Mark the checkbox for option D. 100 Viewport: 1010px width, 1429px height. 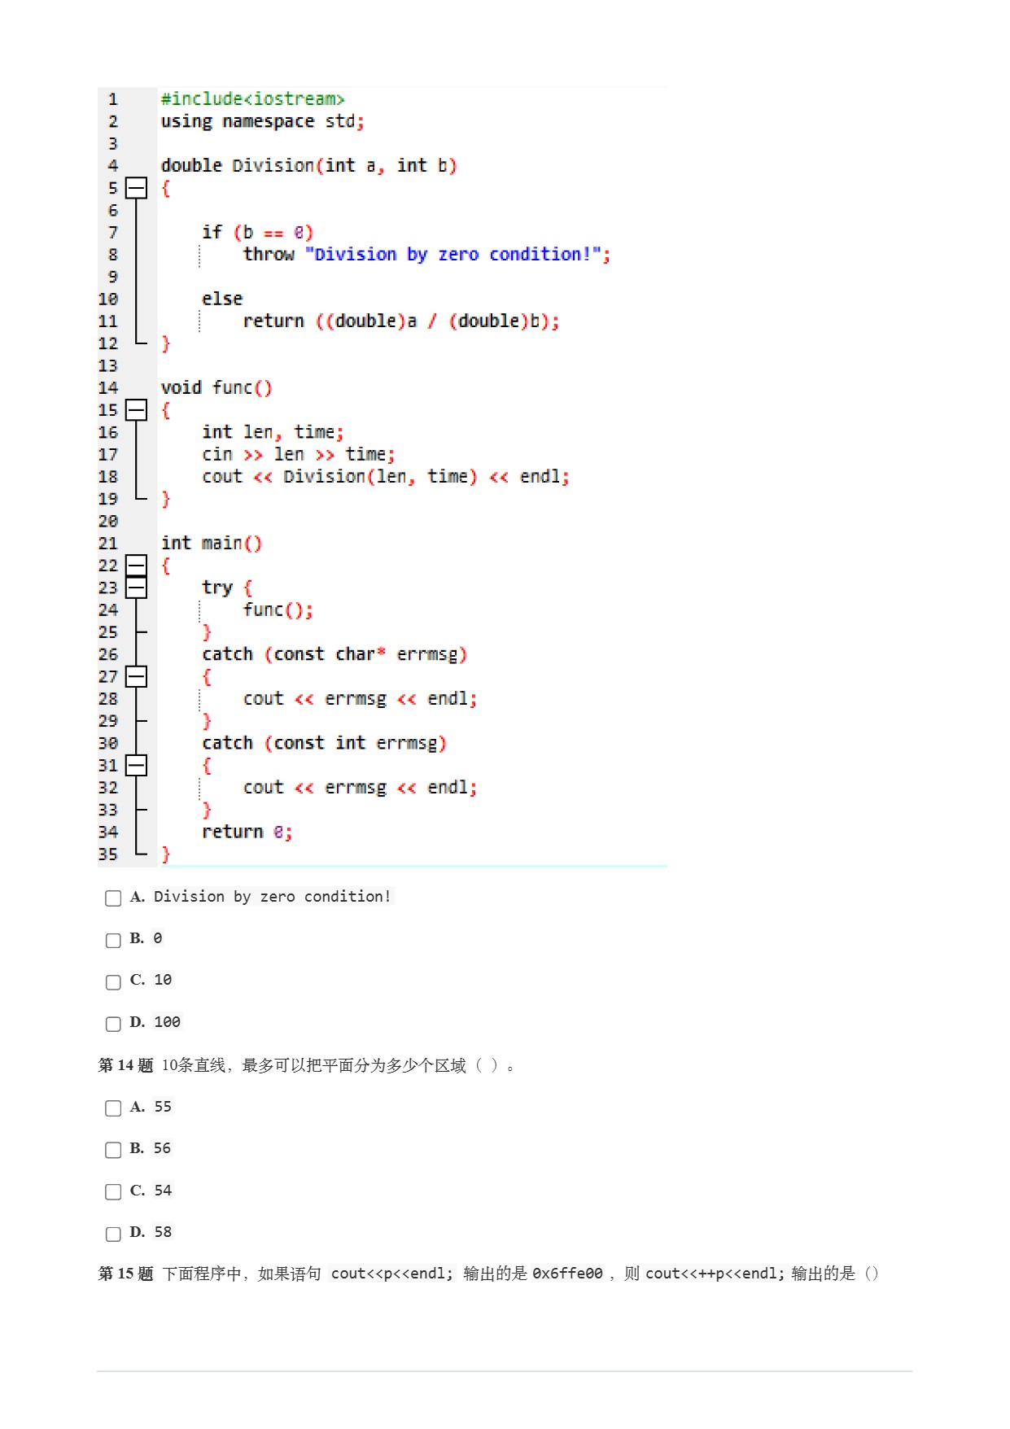click(113, 1024)
